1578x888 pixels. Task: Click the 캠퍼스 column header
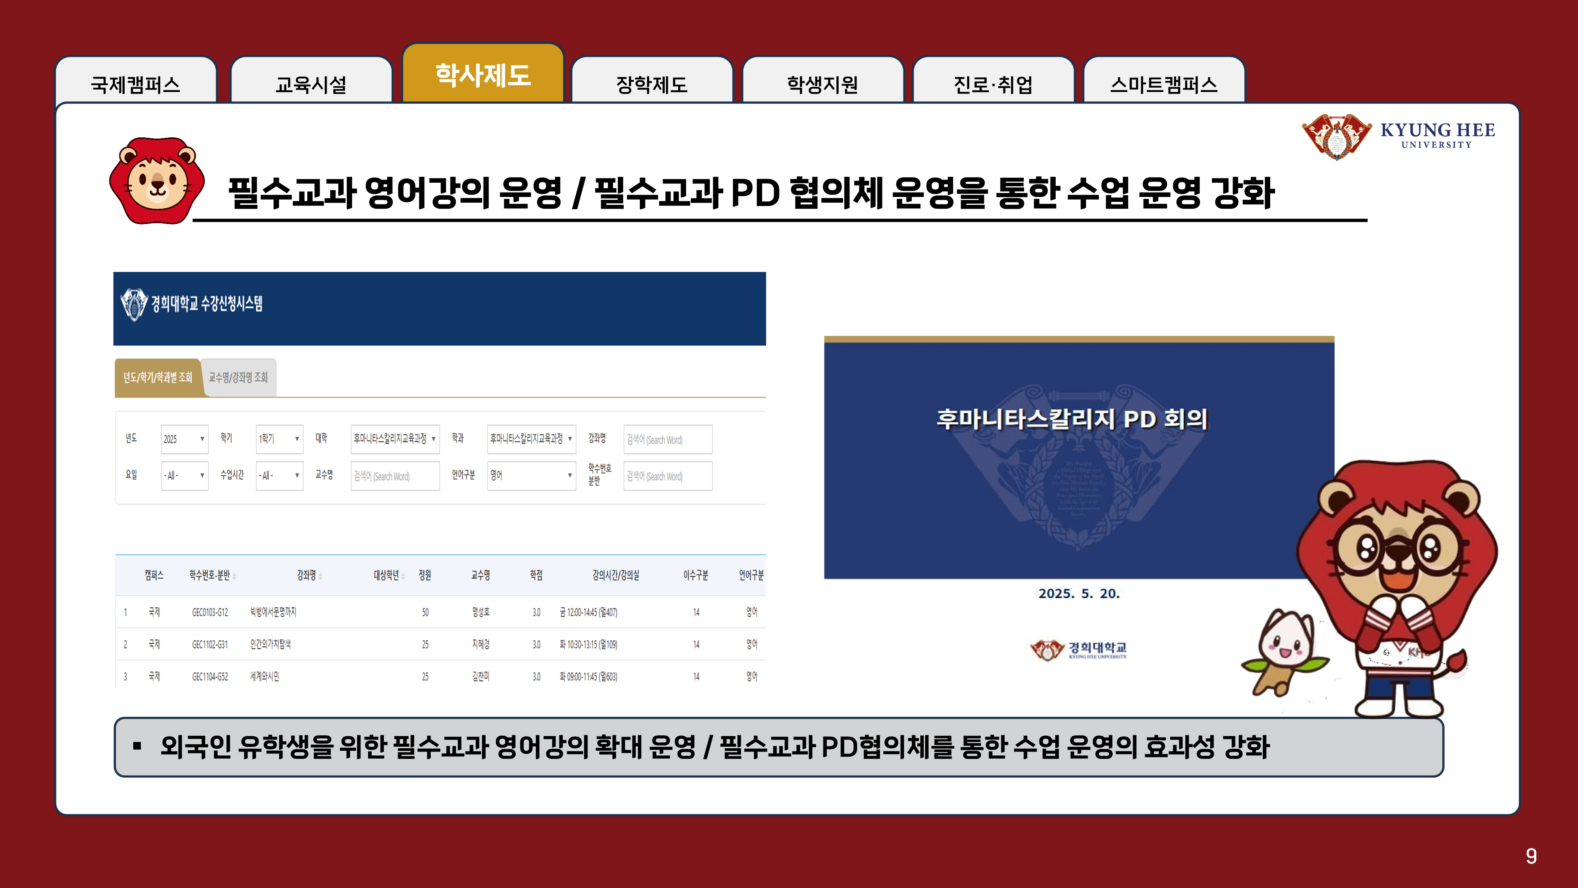154,575
